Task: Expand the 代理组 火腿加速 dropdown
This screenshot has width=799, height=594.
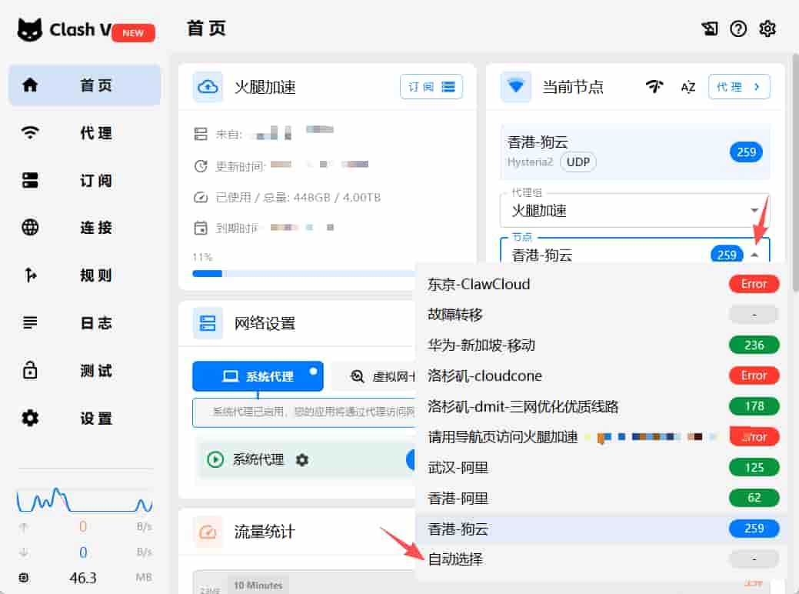Action: click(x=754, y=211)
